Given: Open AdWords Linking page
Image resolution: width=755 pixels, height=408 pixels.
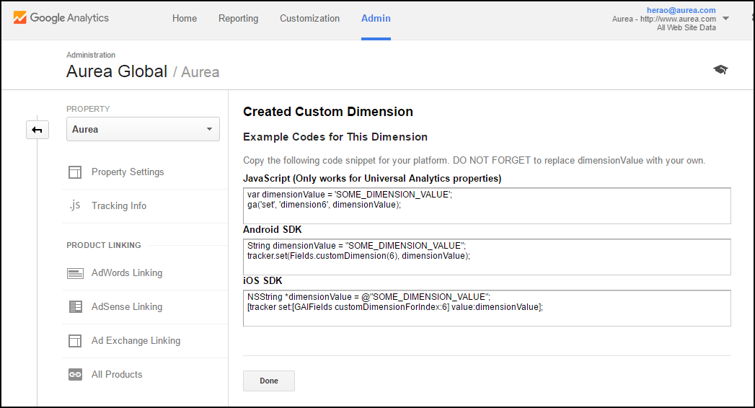Looking at the screenshot, I should coord(127,272).
